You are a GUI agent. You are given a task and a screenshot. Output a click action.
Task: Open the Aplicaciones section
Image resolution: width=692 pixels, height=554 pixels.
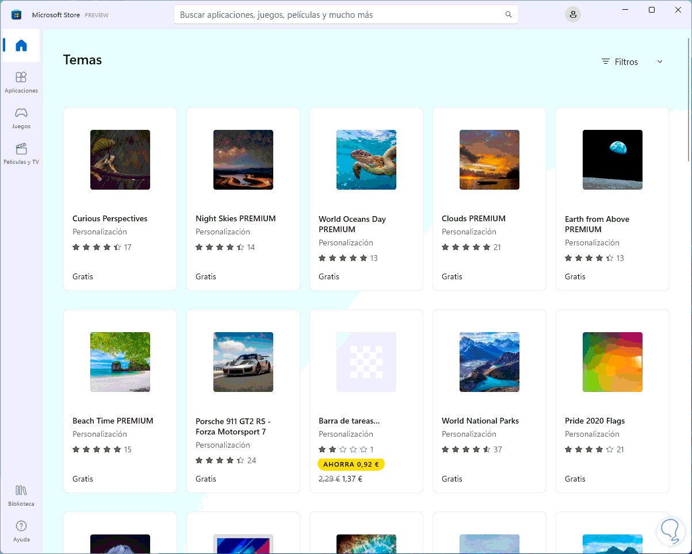click(x=21, y=82)
